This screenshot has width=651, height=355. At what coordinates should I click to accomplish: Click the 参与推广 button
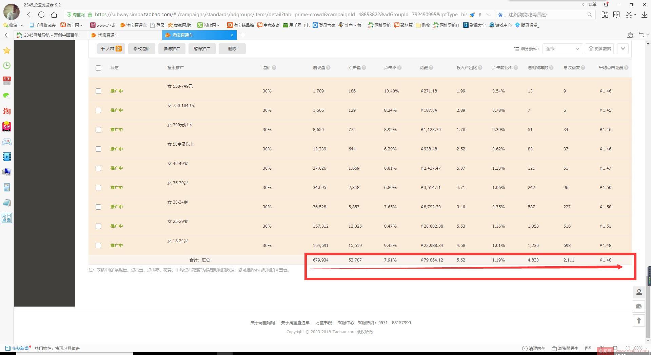click(172, 49)
